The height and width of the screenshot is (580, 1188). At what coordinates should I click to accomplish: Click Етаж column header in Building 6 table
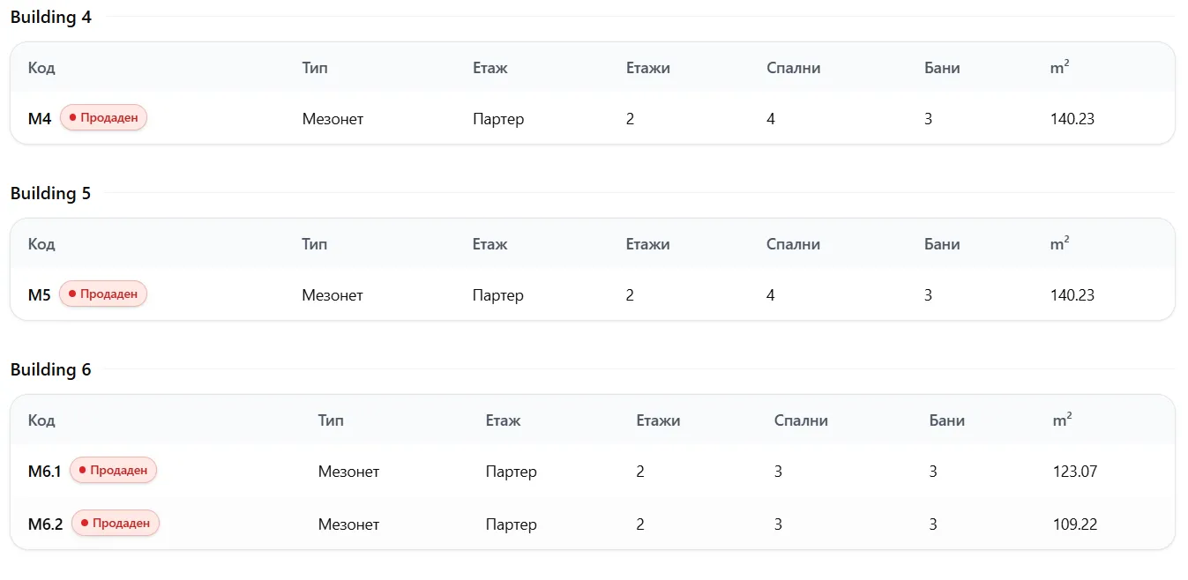503,420
